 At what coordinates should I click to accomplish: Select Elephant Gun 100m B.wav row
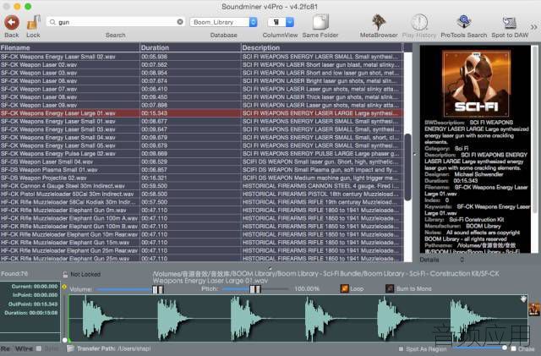(x=201, y=227)
